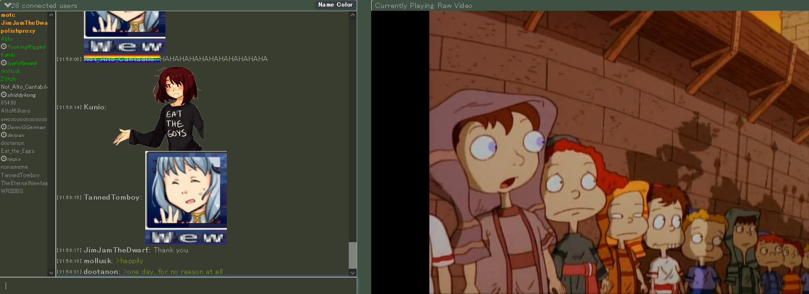Click the "Thank you." chat message
Image resolution: width=809 pixels, height=294 pixels.
[172, 250]
